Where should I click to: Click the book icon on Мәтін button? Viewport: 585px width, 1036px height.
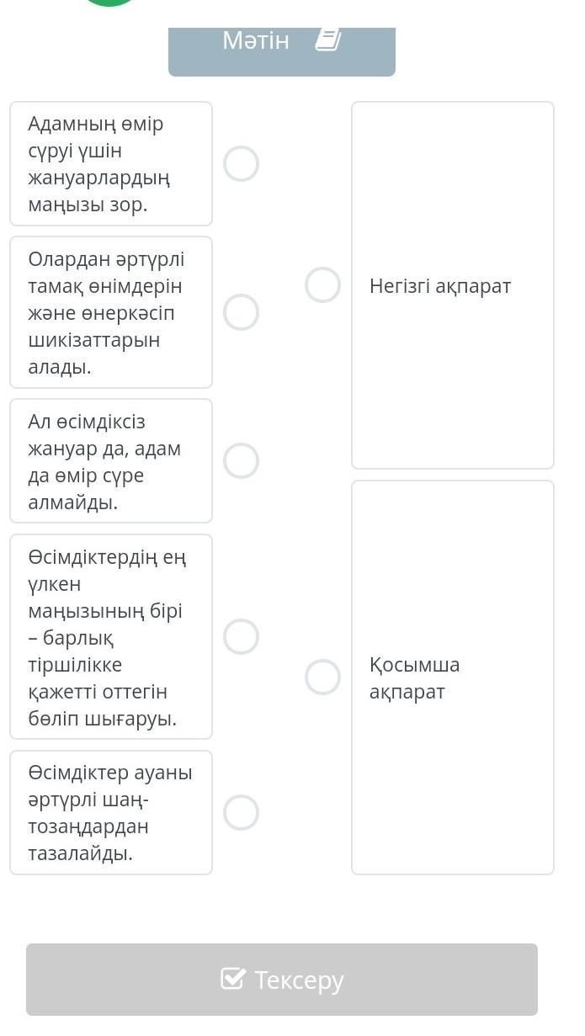[328, 40]
